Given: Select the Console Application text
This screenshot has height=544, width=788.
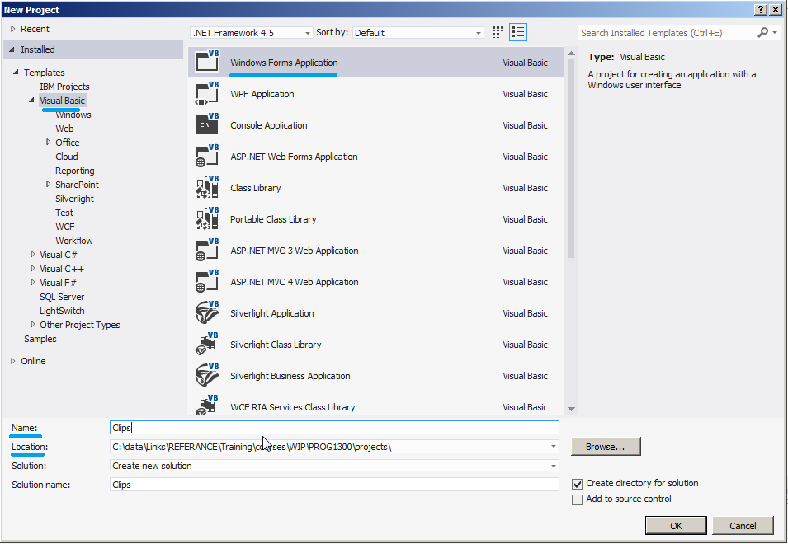Looking at the screenshot, I should tap(268, 125).
